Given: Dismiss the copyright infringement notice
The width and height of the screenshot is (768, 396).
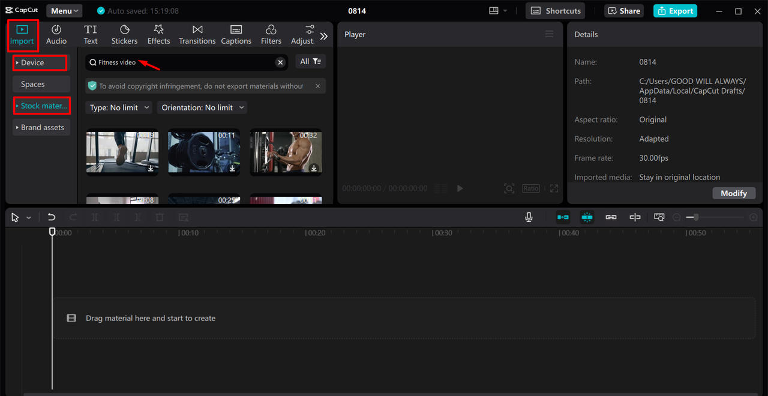Looking at the screenshot, I should pyautogui.click(x=317, y=86).
